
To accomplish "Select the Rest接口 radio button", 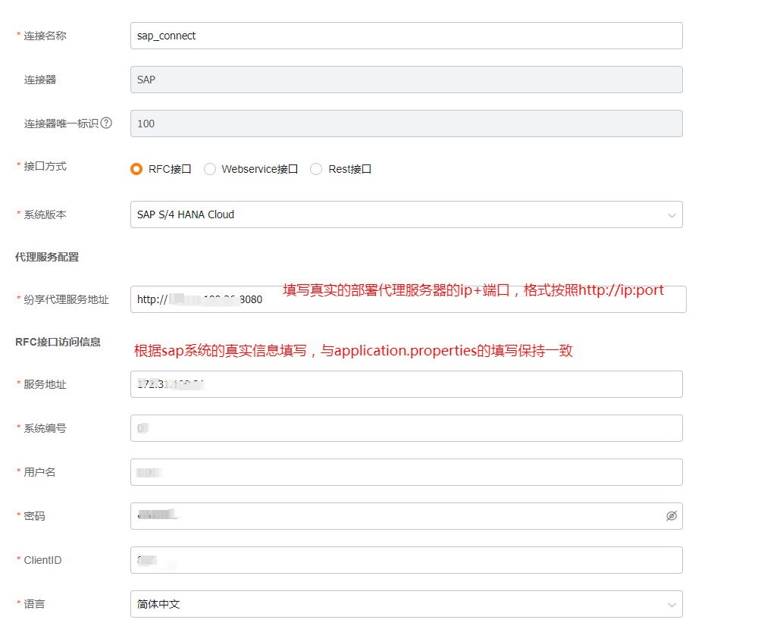I will tap(316, 169).
